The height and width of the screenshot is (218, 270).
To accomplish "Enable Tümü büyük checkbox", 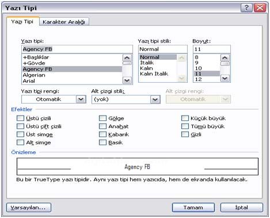I will [x=185, y=126].
